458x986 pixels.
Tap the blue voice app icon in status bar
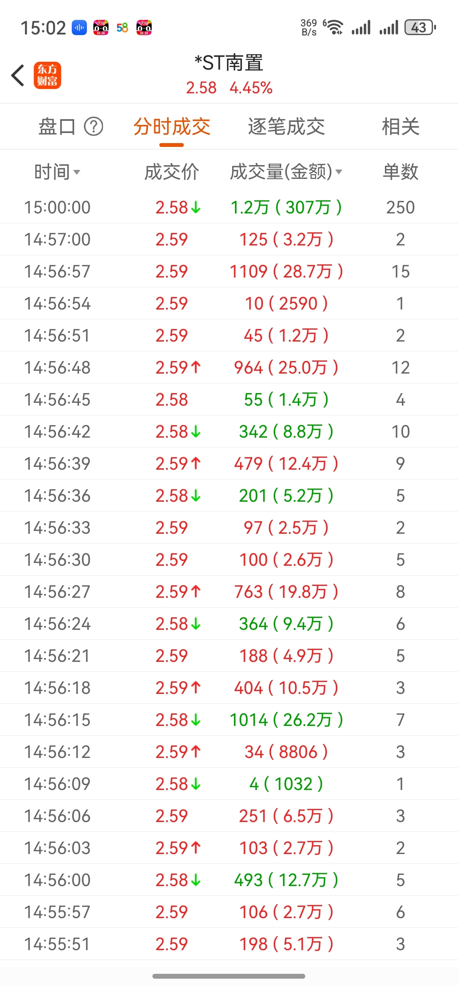(x=79, y=28)
